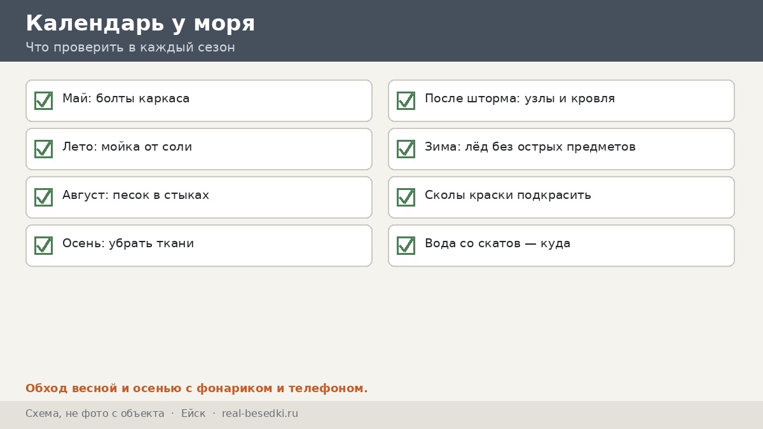Open the real-besedki.ru link in footer

[260, 414]
